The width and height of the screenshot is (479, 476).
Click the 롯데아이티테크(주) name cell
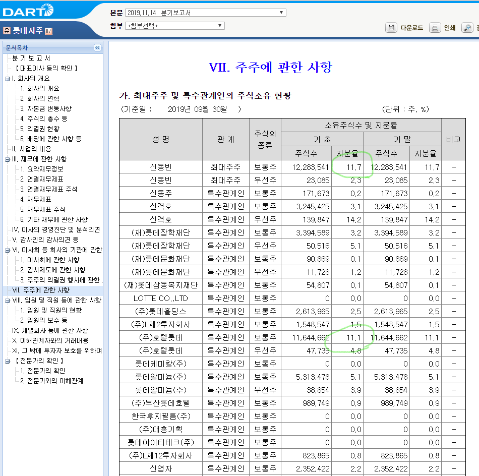(x=161, y=443)
